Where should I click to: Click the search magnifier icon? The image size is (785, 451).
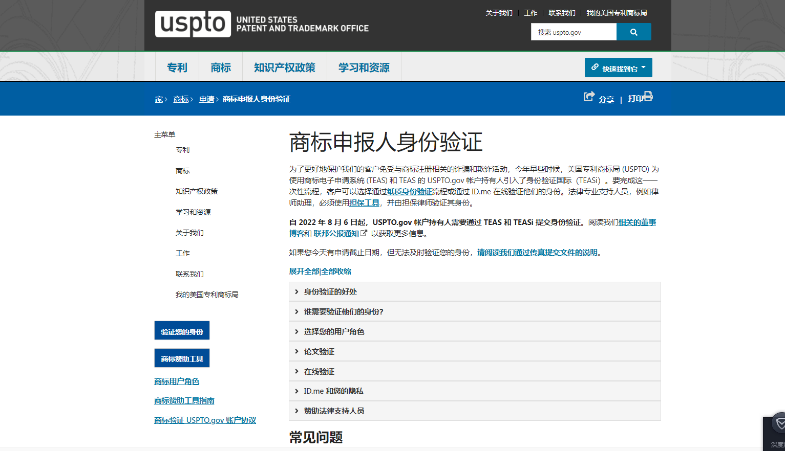pos(633,31)
